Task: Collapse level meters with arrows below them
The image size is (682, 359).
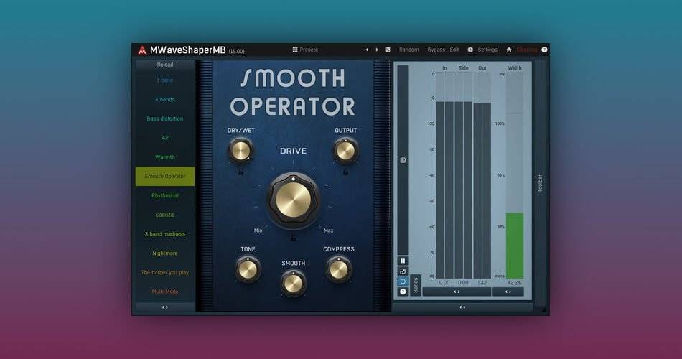Action: [x=457, y=292]
